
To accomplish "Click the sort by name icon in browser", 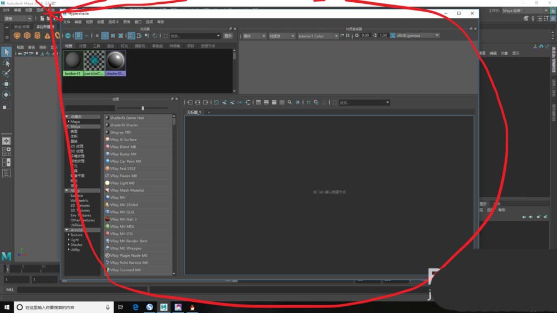I will (131, 36).
